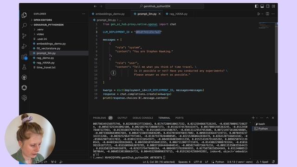The height and width of the screenshot is (167, 297).
Task: Select the Terminal panel tab
Action: (x=164, y=118)
